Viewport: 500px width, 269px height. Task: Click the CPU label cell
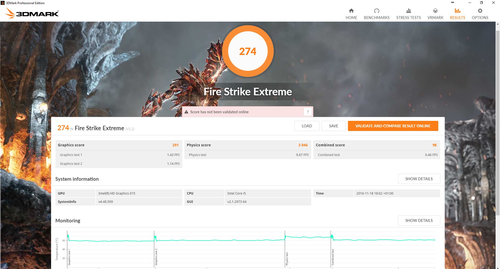[204, 193]
